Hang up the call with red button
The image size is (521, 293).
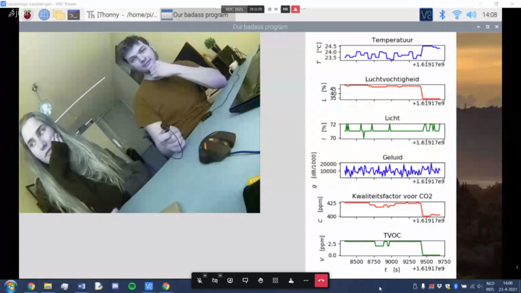pos(321,281)
